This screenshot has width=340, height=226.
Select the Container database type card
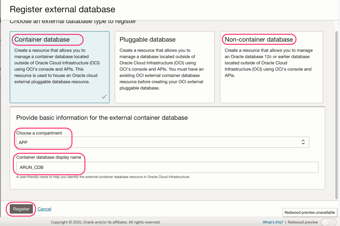coord(59,67)
